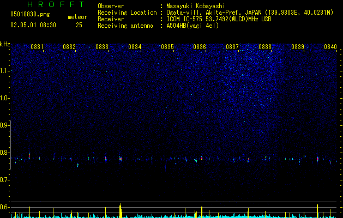Click the 1.1 kHz axis label

[x=5, y=71]
